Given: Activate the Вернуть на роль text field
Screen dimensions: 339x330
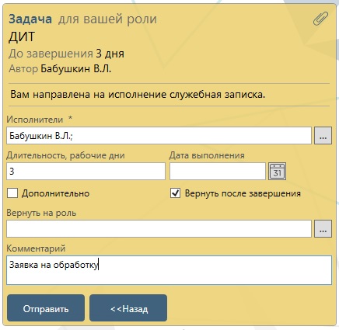Looking at the screenshot, I should (159, 228).
